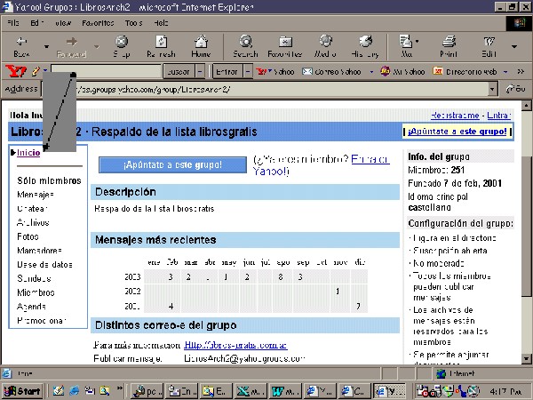Screen dimensions: 533x400
Task: Open the Tools menu
Action: click(133, 23)
